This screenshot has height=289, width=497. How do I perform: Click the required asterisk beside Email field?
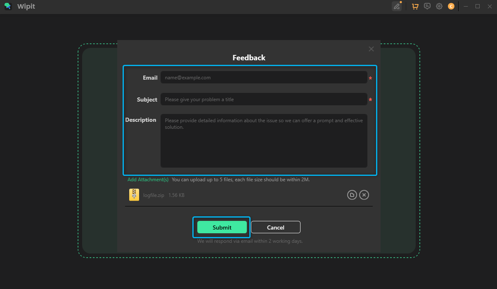pyautogui.click(x=370, y=78)
